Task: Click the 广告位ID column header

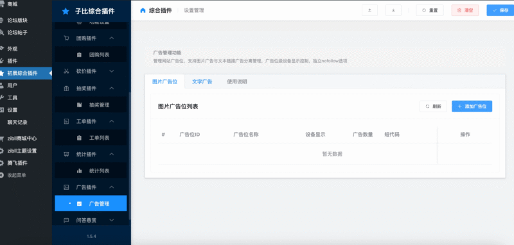Action: tap(190, 135)
